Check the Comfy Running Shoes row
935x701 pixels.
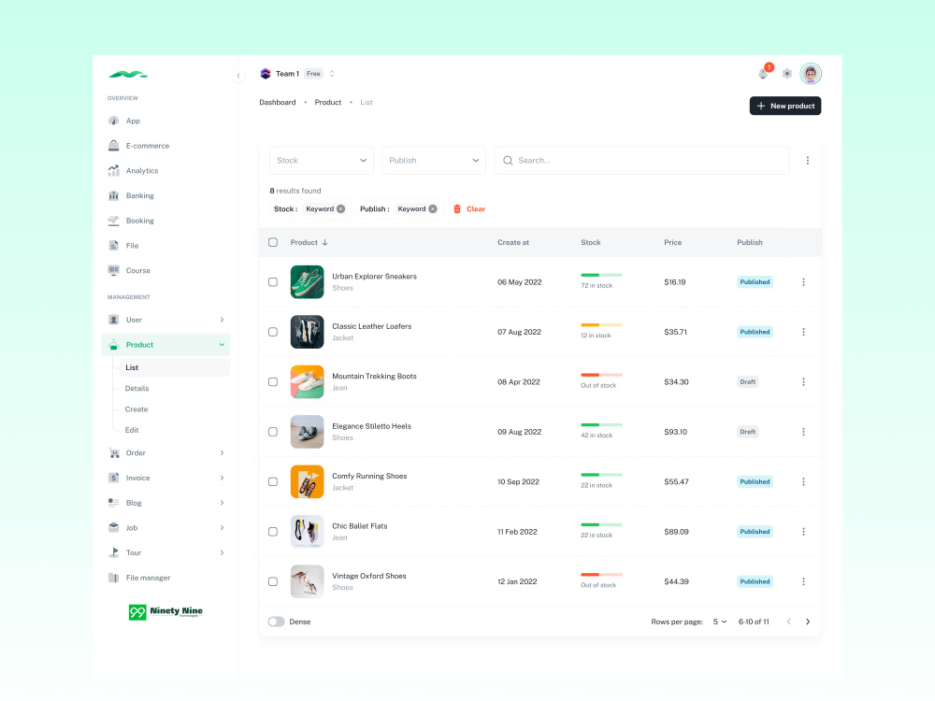coord(273,481)
